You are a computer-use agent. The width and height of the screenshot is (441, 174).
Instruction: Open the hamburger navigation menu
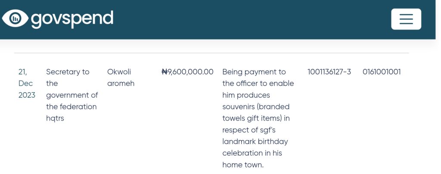click(406, 19)
